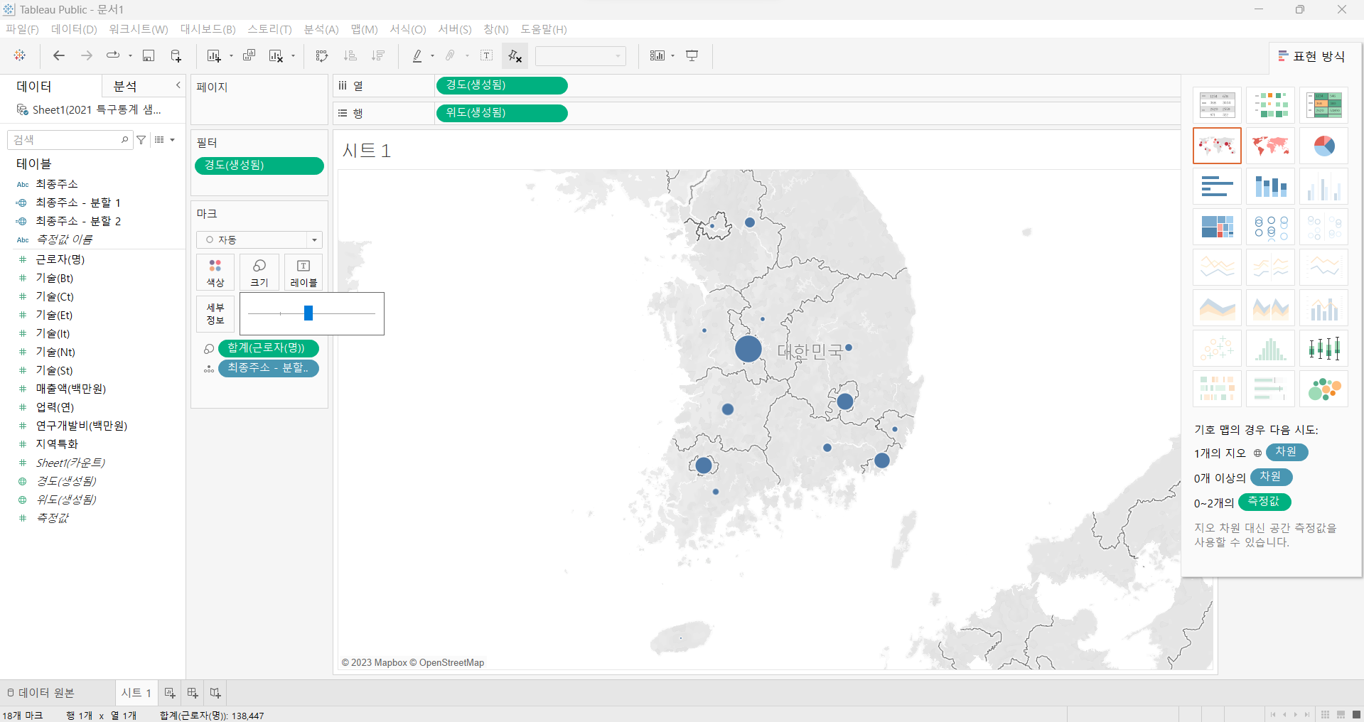Switch to the 데이터 pane tab
The image size is (1364, 722).
(x=34, y=86)
